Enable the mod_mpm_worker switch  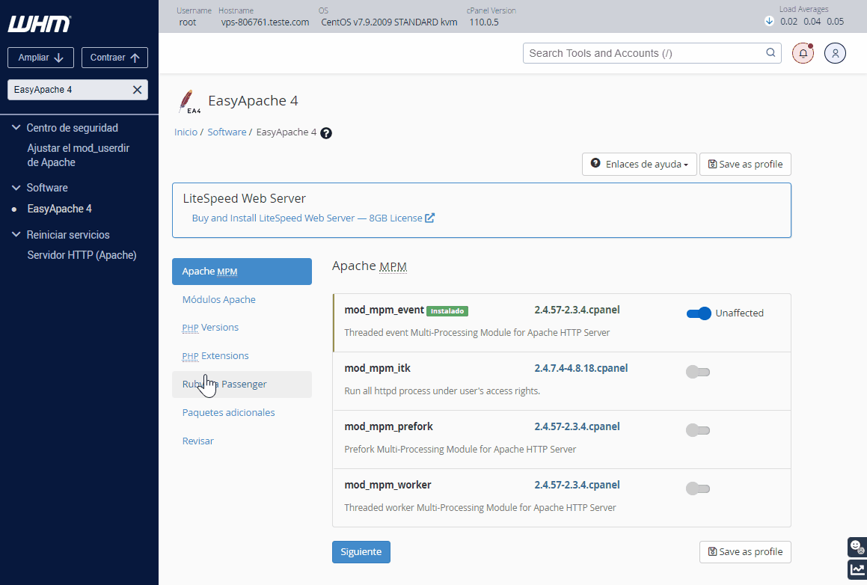coord(698,488)
